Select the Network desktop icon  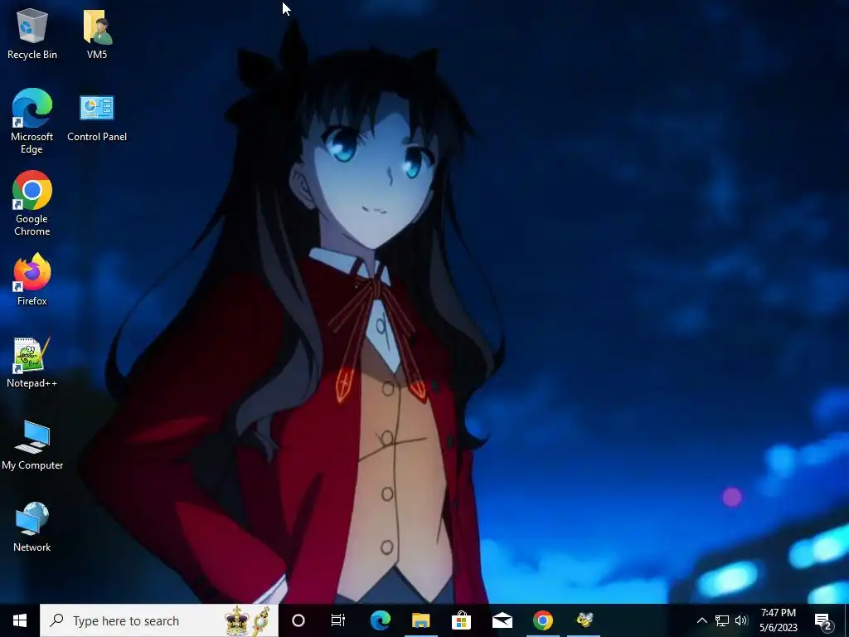(x=32, y=527)
